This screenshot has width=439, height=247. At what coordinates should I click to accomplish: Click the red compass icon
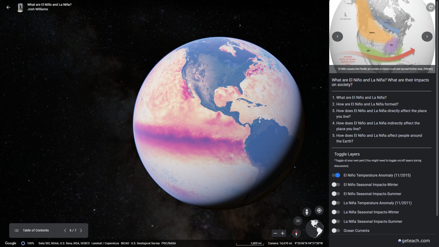[x=296, y=233]
